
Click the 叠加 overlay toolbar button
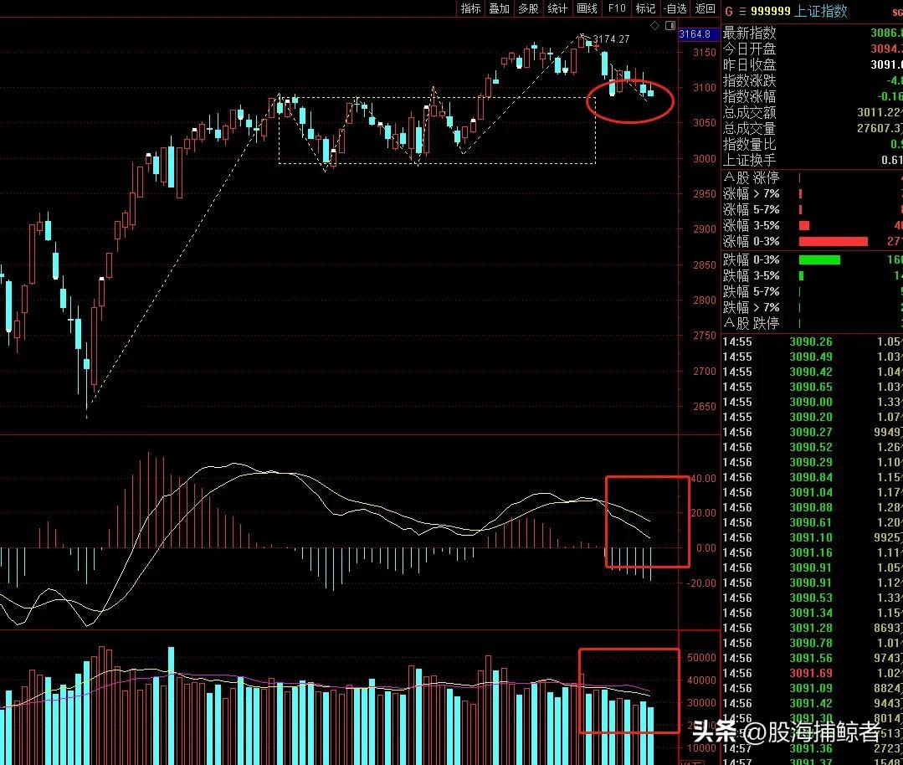[x=500, y=8]
